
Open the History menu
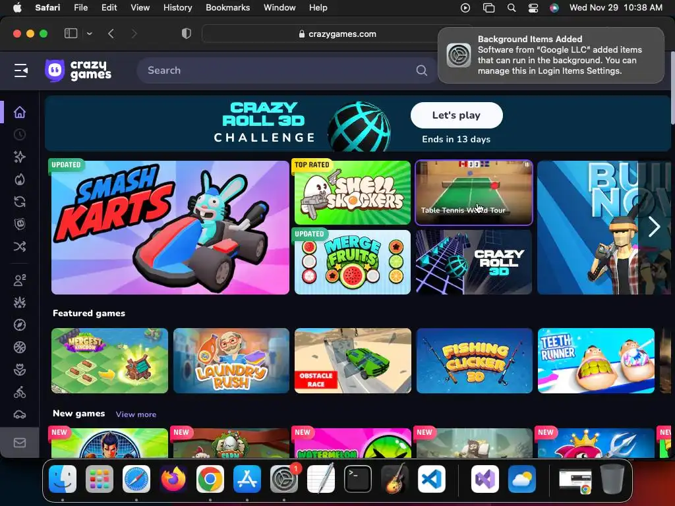tap(177, 8)
